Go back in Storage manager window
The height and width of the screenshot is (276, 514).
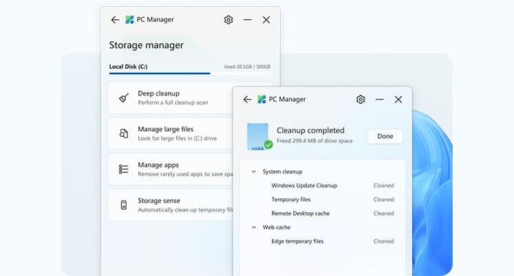coord(115,20)
